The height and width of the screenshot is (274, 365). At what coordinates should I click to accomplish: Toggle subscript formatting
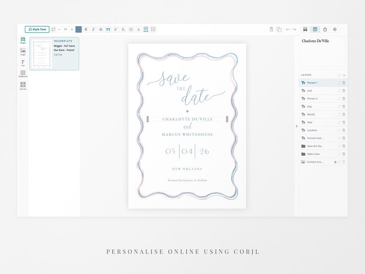123,29
